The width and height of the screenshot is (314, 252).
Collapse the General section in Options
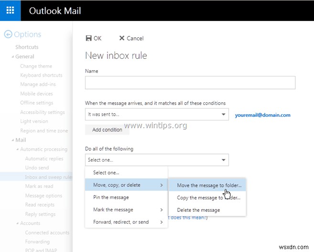13,56
